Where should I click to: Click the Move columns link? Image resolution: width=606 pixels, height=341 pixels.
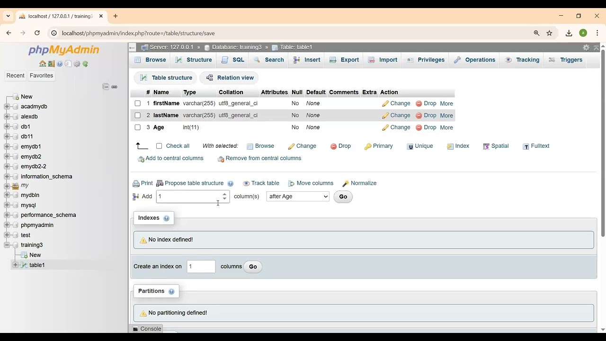pyautogui.click(x=311, y=183)
